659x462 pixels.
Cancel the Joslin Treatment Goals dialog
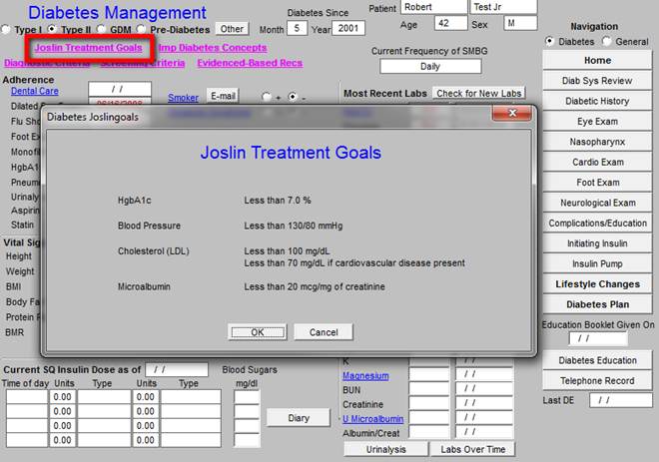(x=324, y=332)
